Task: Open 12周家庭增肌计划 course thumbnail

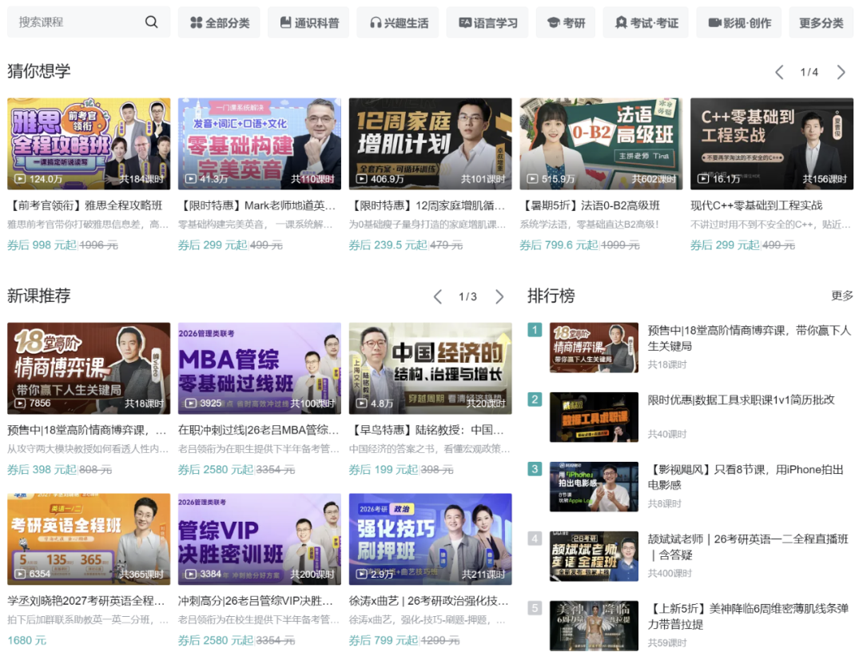Action: [430, 144]
